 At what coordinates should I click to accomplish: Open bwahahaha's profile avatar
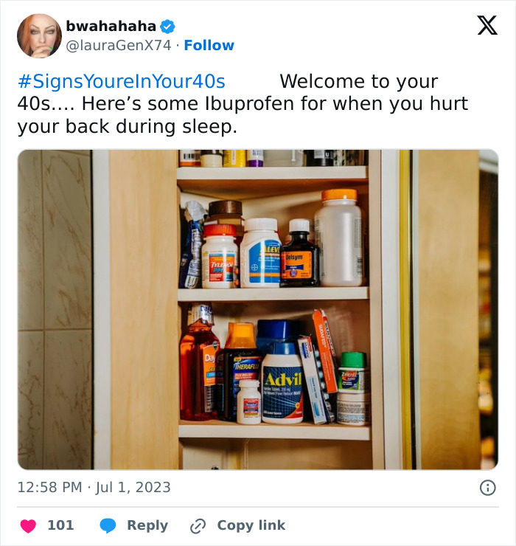(x=39, y=36)
